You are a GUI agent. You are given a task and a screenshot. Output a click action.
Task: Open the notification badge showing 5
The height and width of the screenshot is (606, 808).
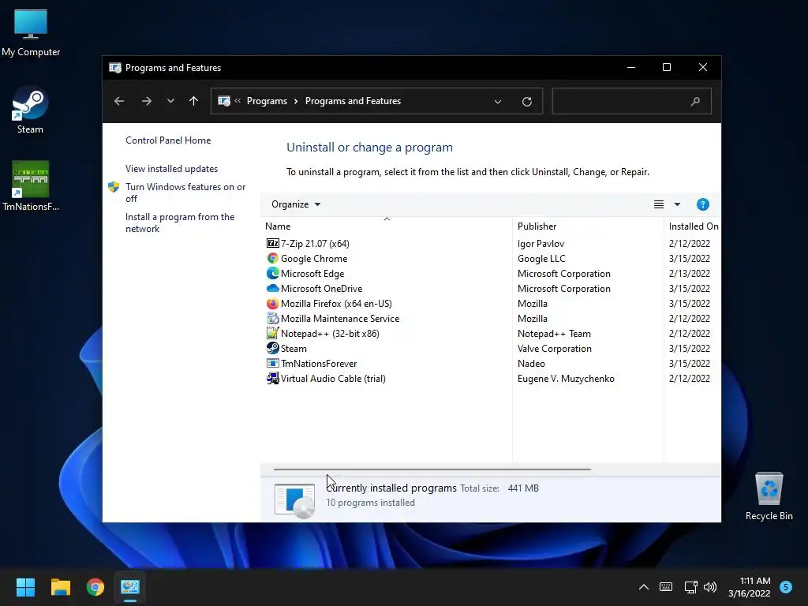tap(786, 587)
